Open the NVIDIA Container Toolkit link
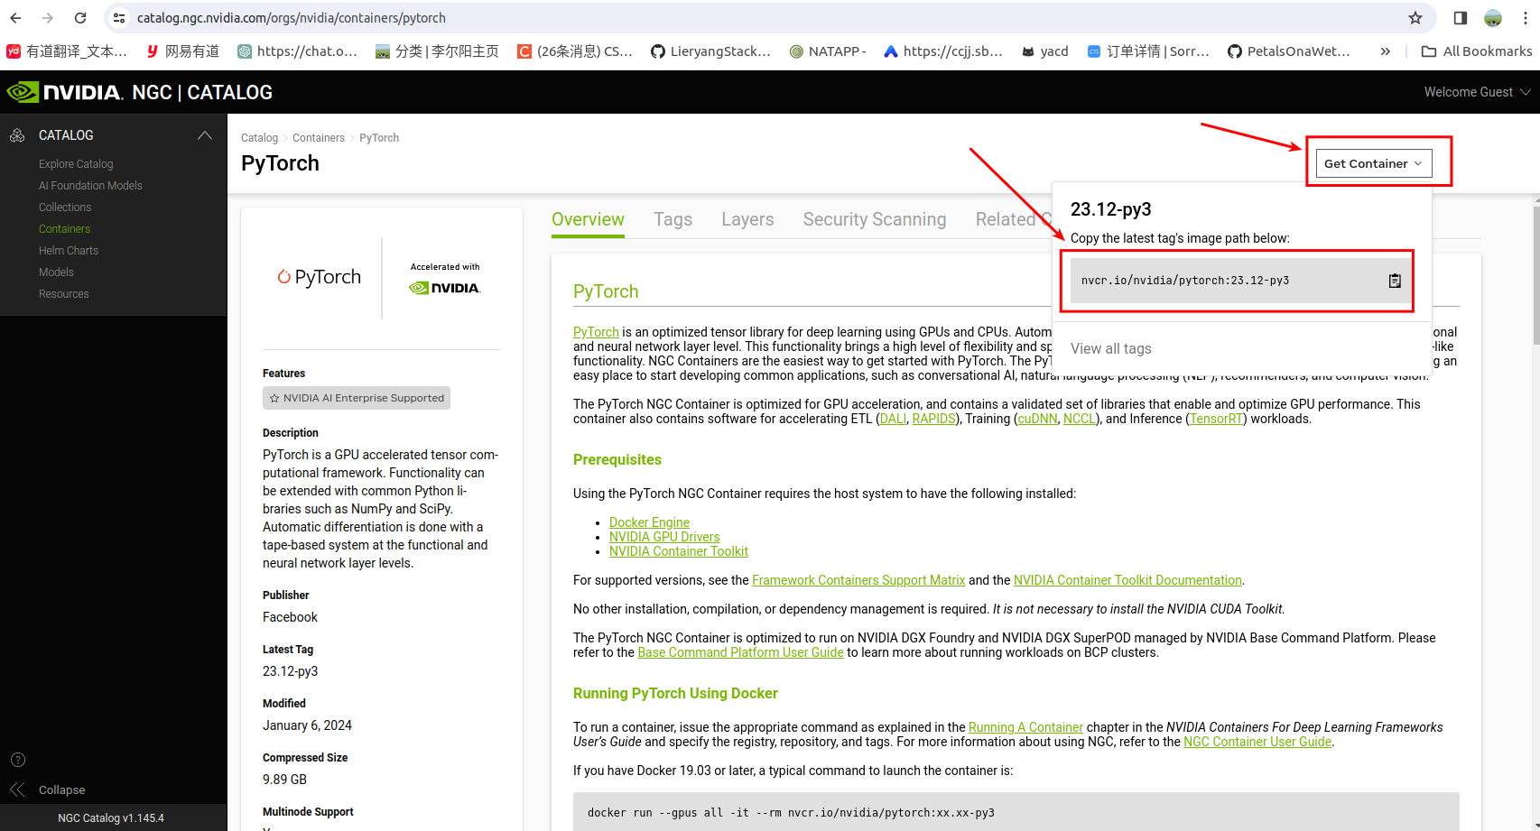1540x831 pixels. pos(679,551)
